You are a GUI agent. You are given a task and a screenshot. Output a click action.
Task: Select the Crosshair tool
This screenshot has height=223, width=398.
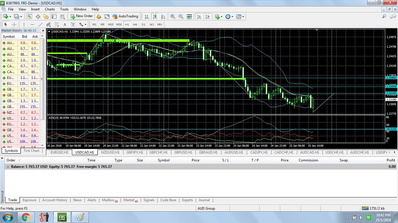(14, 24)
